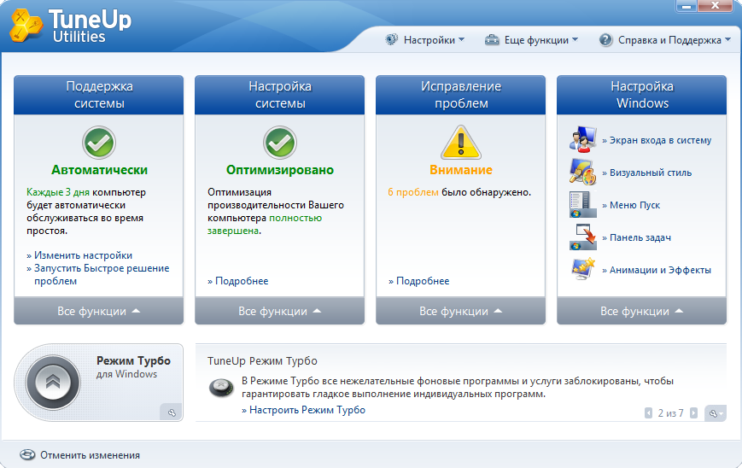Click the Меню Пуск icon
Viewport: 742px width, 468px height.
[583, 204]
